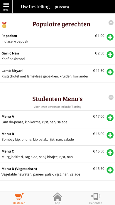Add Menu B using green plus
The image size is (115, 205).
pos(110,135)
